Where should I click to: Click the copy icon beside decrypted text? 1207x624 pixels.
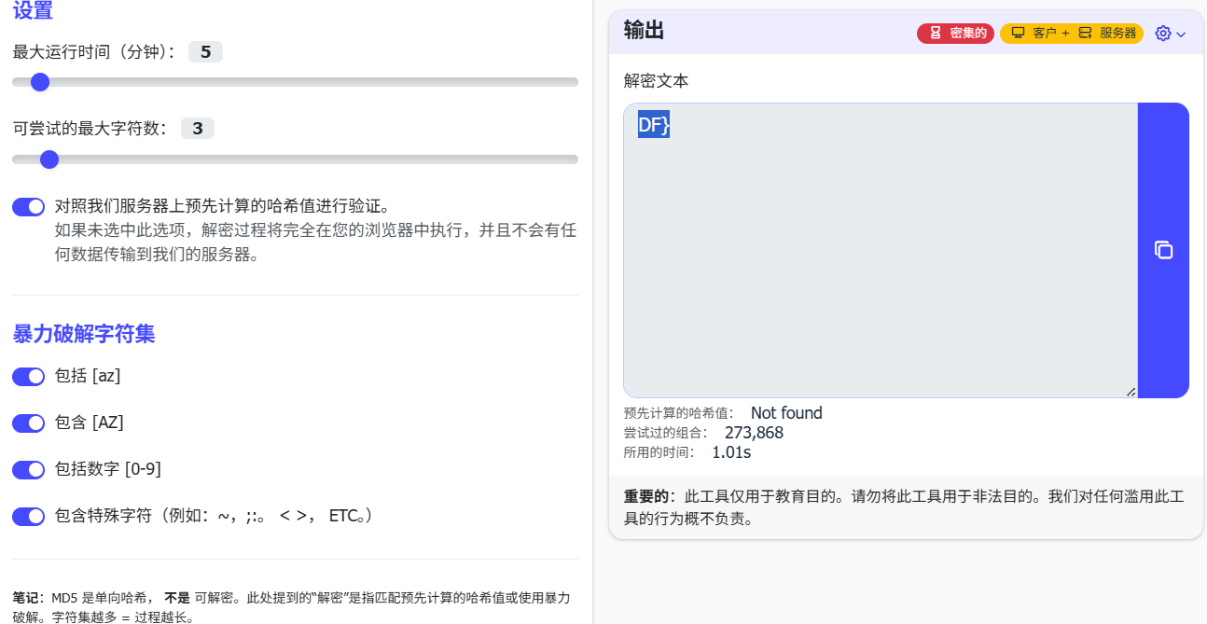pos(1163,250)
